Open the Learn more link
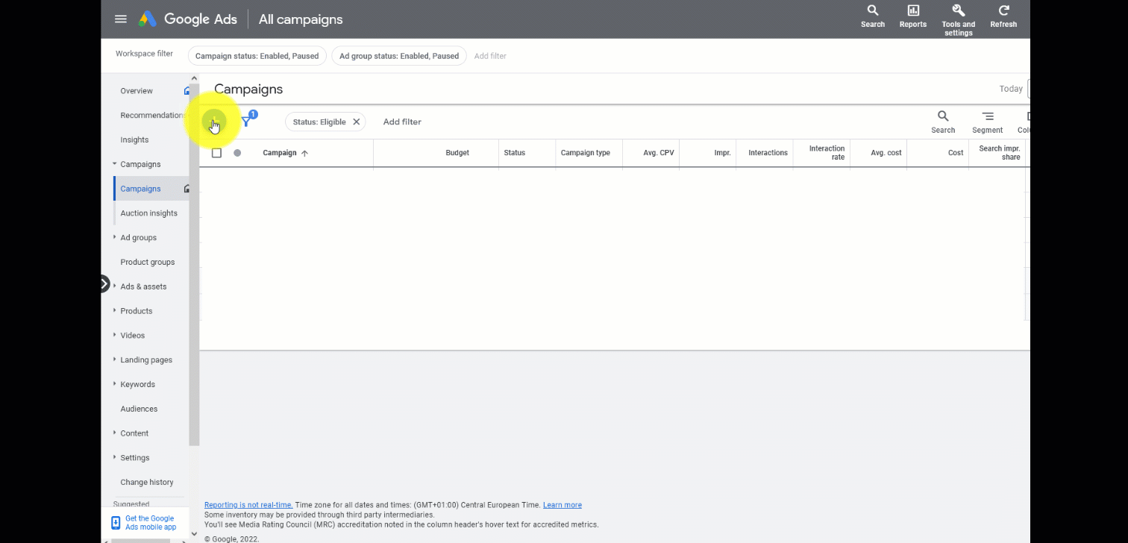The height and width of the screenshot is (543, 1128). tap(562, 505)
